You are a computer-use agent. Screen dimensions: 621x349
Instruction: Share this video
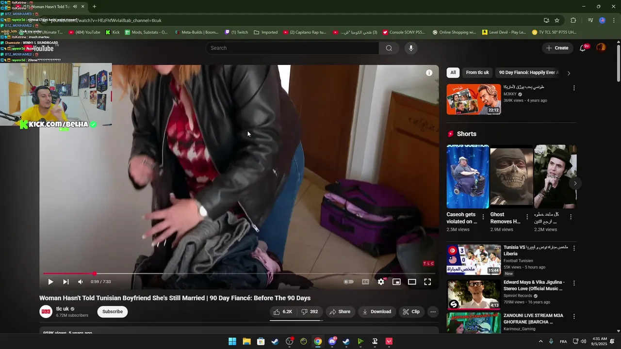coord(340,312)
